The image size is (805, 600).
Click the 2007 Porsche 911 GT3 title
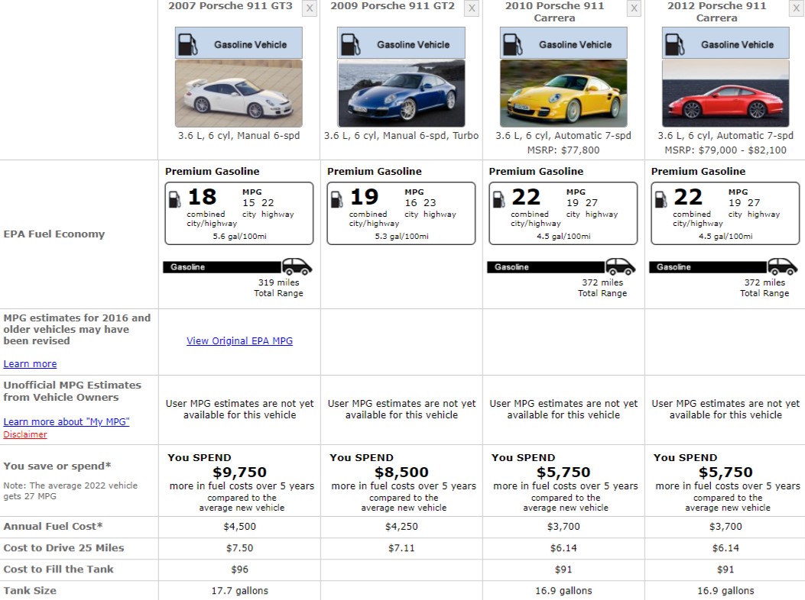point(231,6)
